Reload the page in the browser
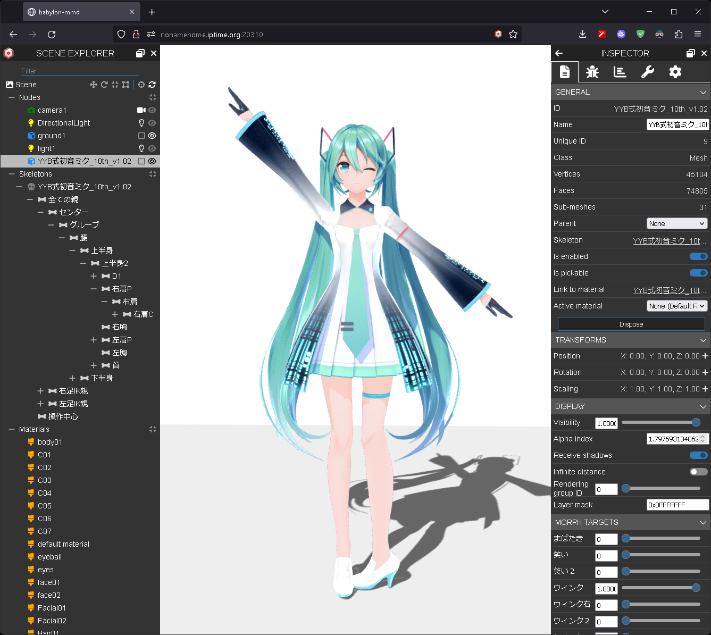The image size is (711, 635). tap(52, 35)
